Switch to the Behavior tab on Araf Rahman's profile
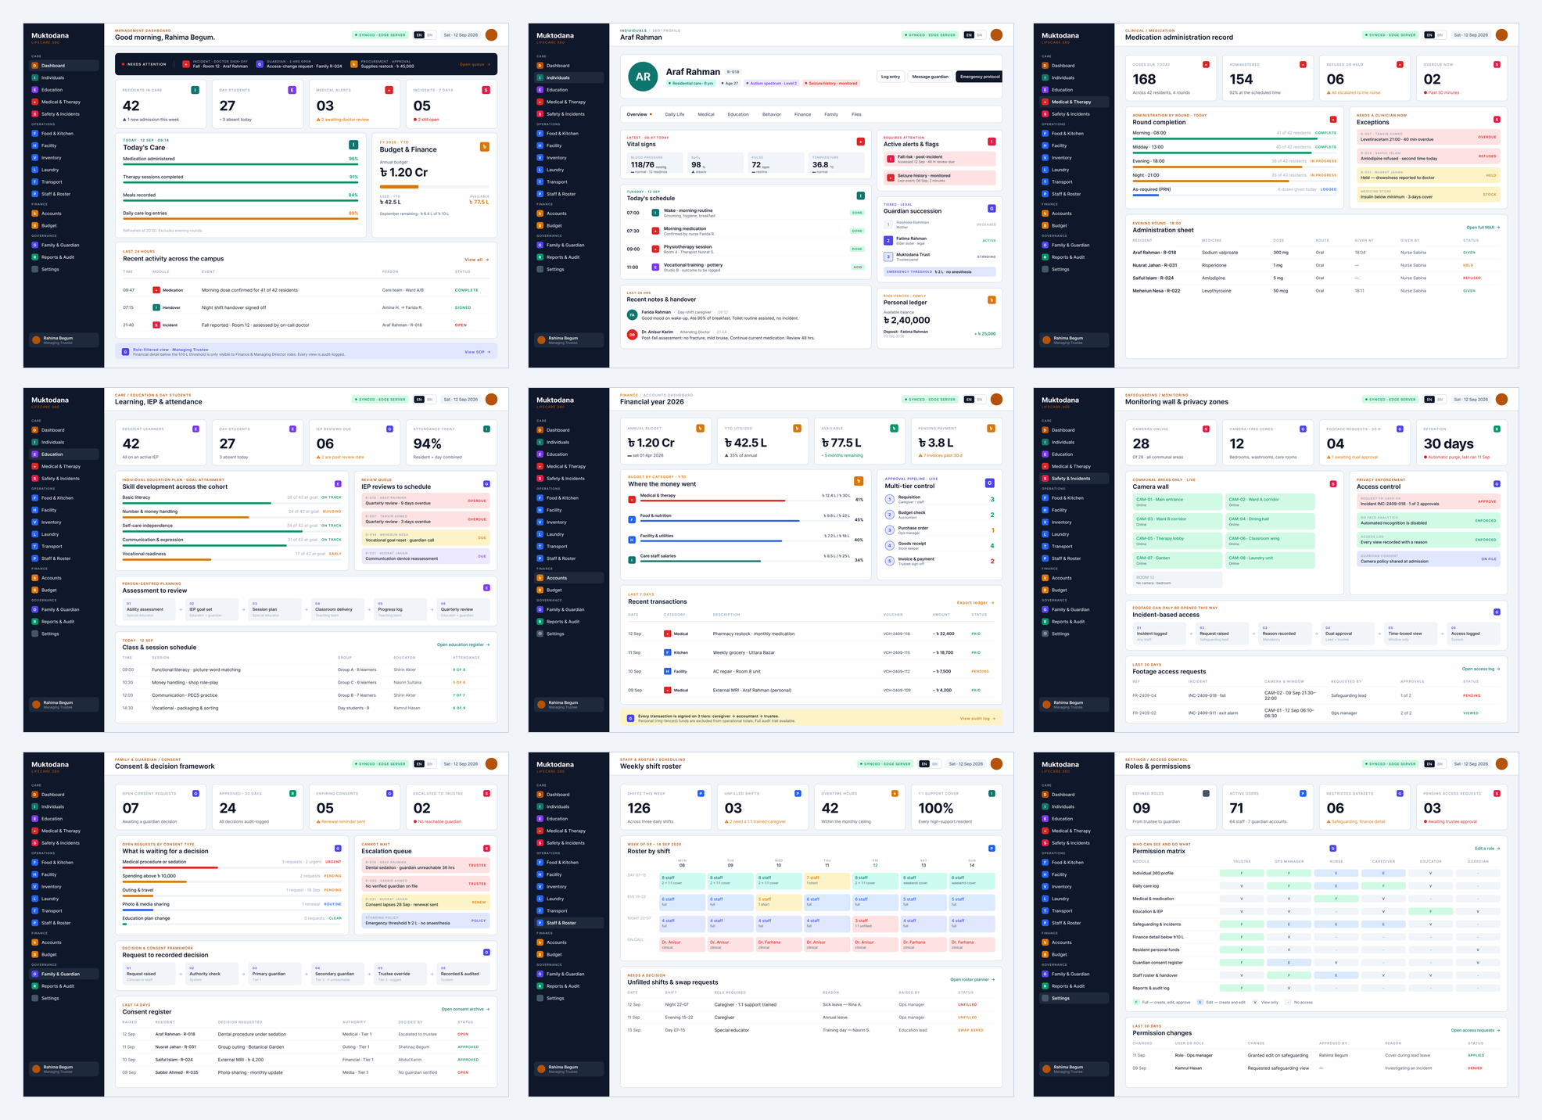This screenshot has height=1120, width=1542. (x=772, y=114)
